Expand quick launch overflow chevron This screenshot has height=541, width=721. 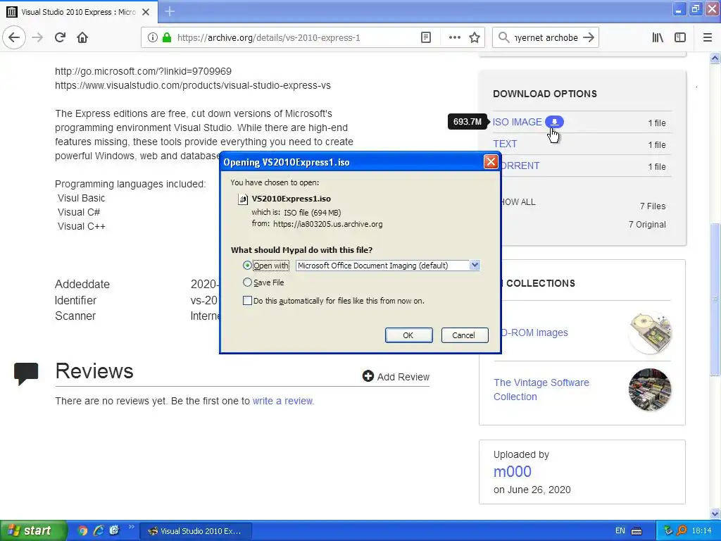click(x=131, y=527)
